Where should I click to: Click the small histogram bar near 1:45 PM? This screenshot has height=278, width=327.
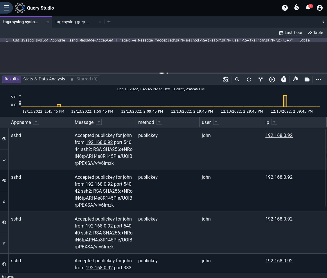pos(59,105)
